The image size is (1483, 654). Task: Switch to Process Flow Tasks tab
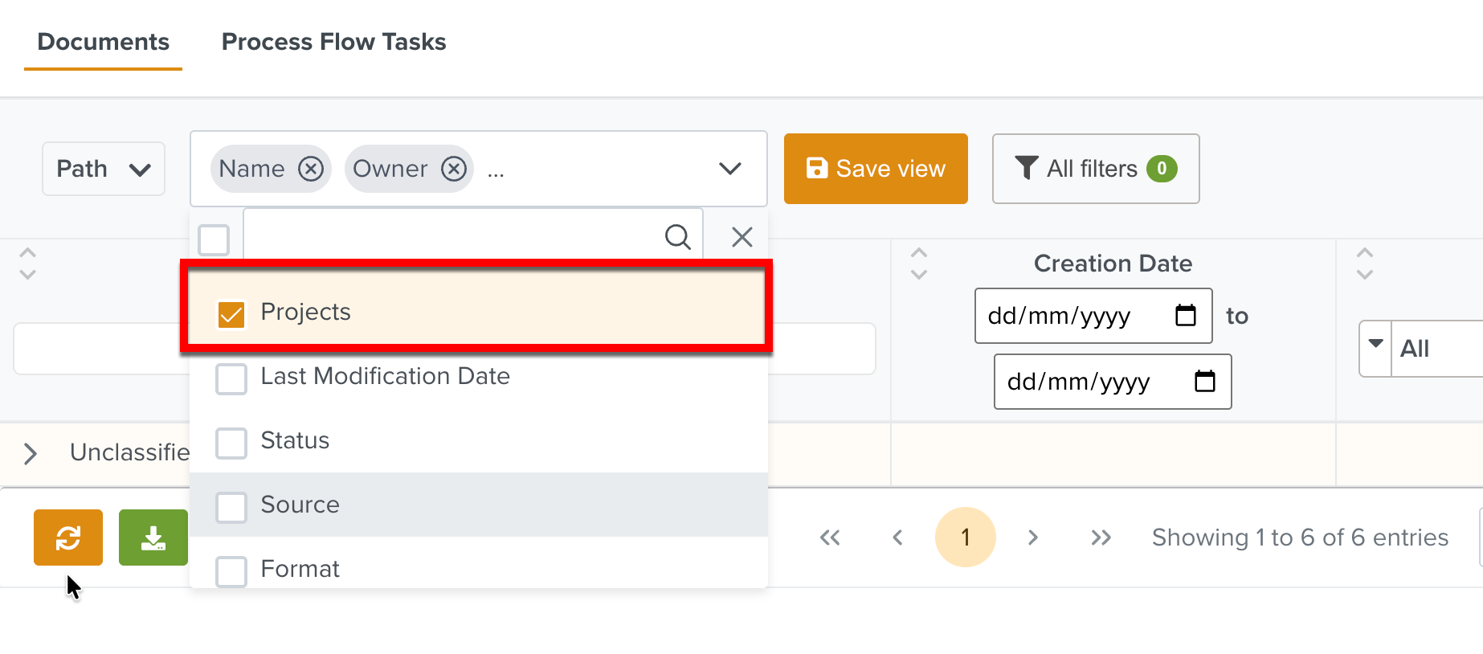click(333, 42)
